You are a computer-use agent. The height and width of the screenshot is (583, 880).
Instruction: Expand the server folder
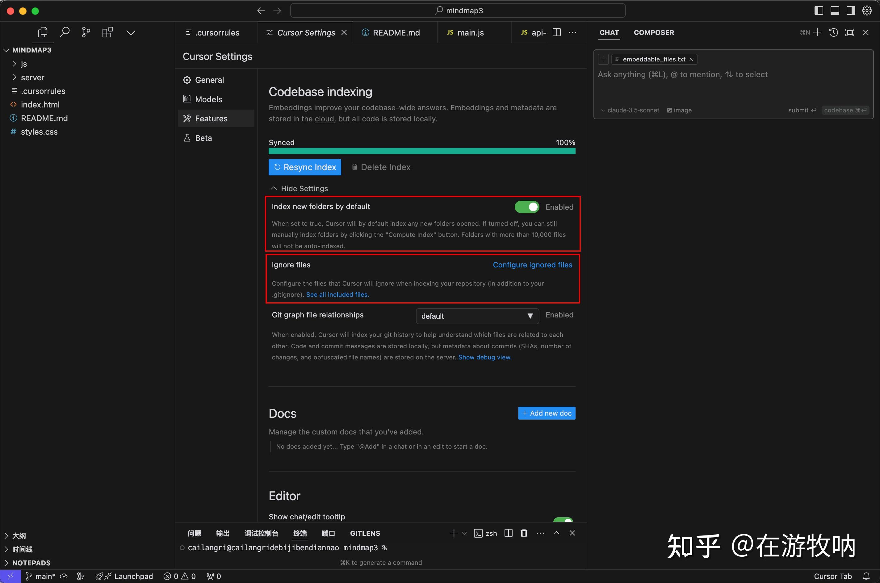click(32, 77)
